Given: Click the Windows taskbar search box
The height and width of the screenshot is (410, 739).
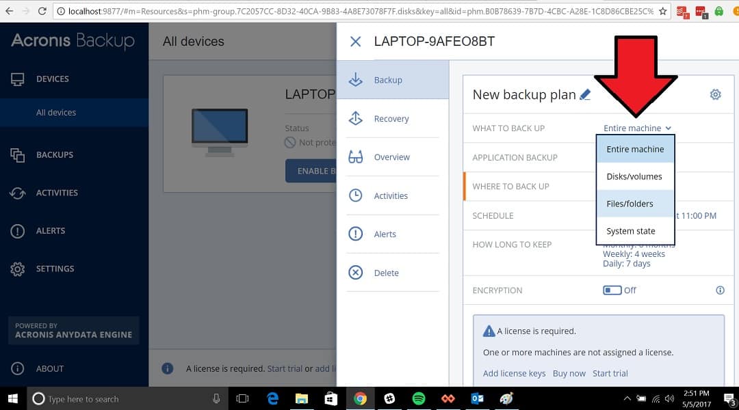Looking at the screenshot, I should (x=127, y=398).
